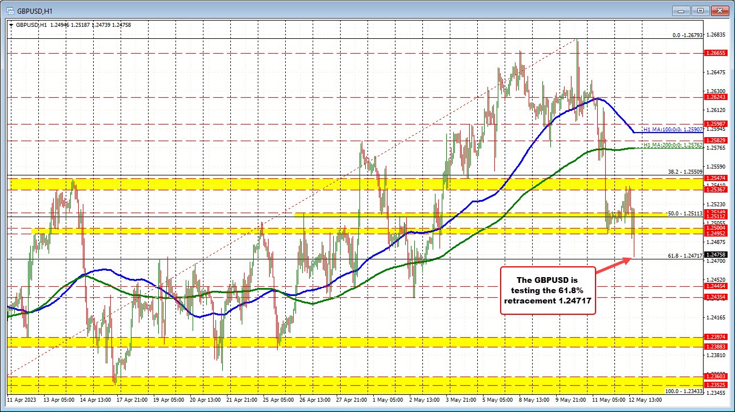Click the 25 Apr 05:00 time axis label
735x412 pixels.
tap(279, 399)
